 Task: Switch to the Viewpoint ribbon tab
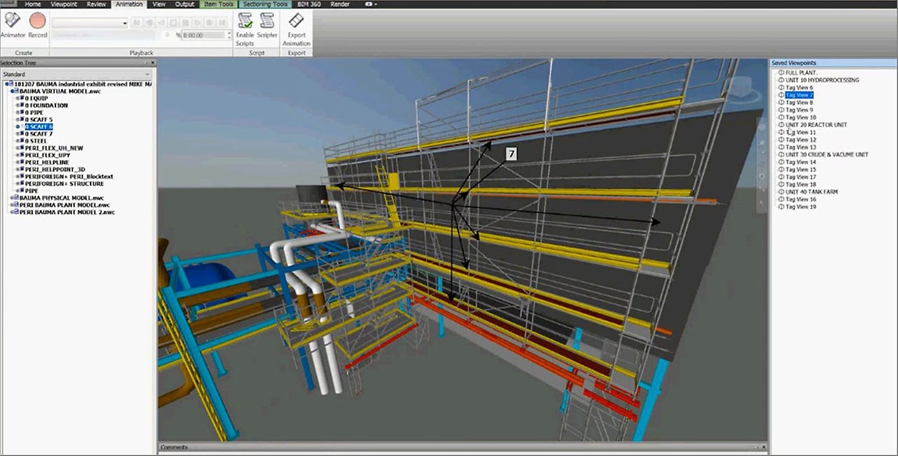(64, 4)
